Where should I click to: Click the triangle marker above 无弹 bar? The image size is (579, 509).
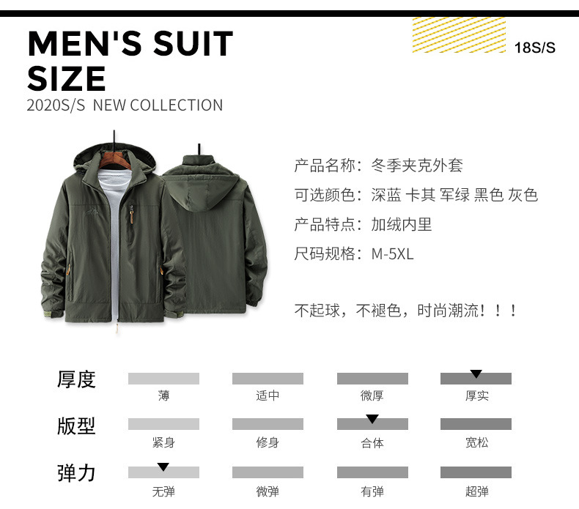point(163,467)
